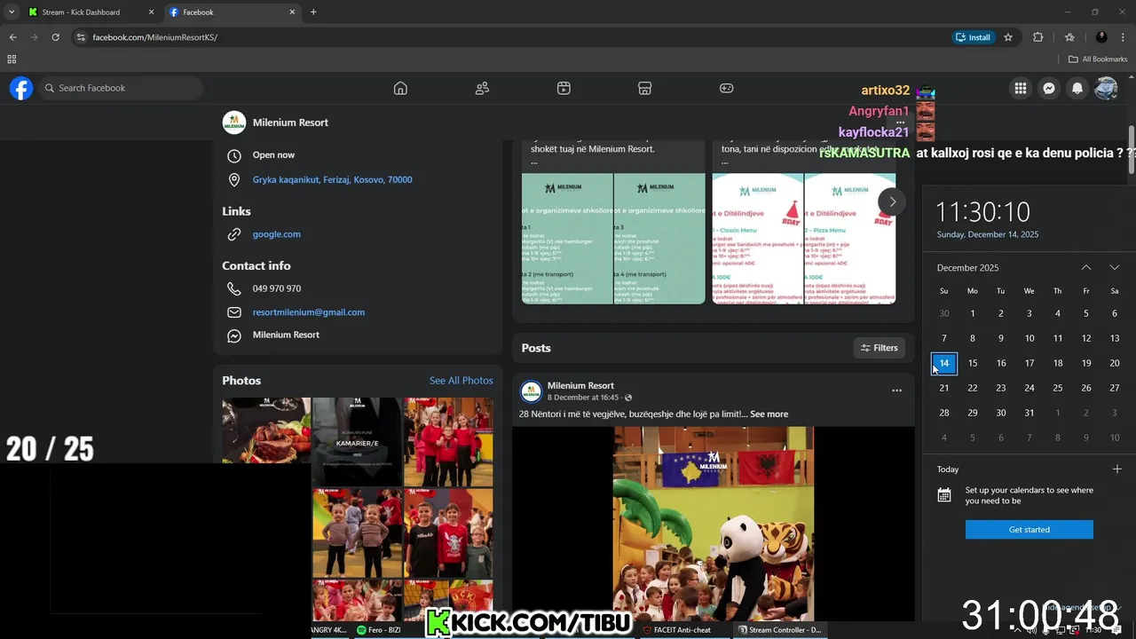Advance featured carousel with next arrow
This screenshot has width=1136, height=639.
tap(892, 201)
